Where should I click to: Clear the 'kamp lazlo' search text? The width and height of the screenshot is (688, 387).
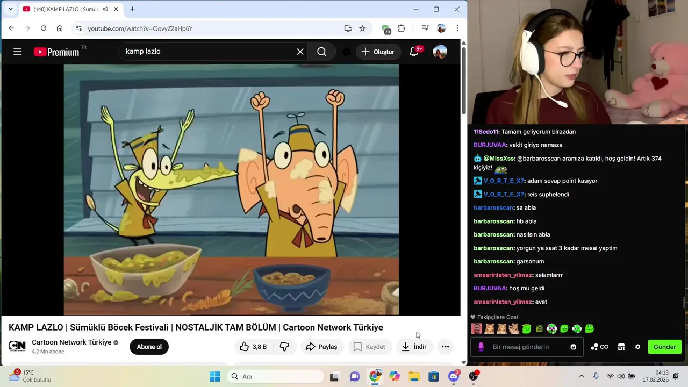click(x=300, y=52)
